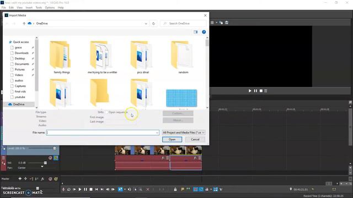This screenshot has height=198, width=353.
Task: Refresh the OneDrive folder listing
Action: tap(153, 23)
